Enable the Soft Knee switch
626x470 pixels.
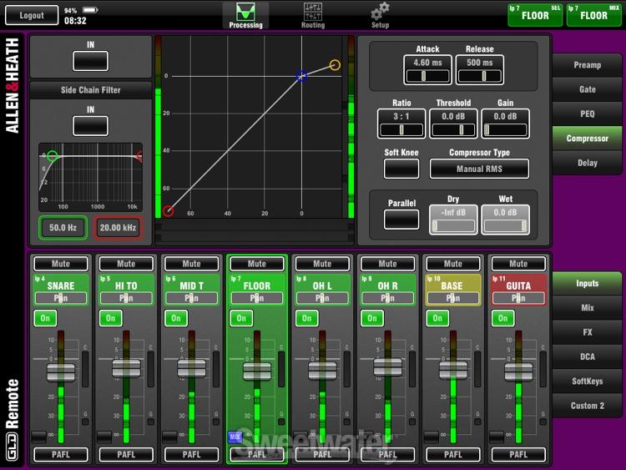click(401, 168)
